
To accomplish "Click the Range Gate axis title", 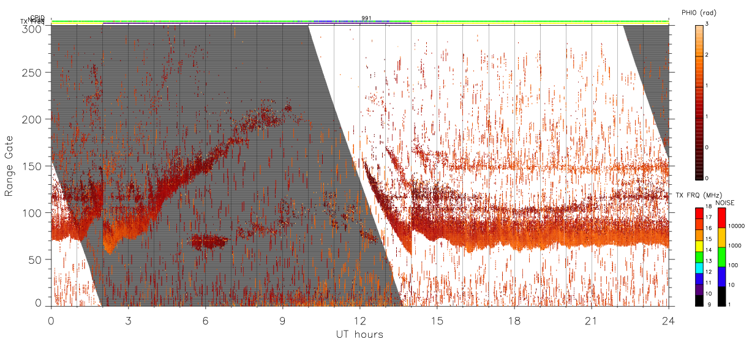I will point(9,166).
